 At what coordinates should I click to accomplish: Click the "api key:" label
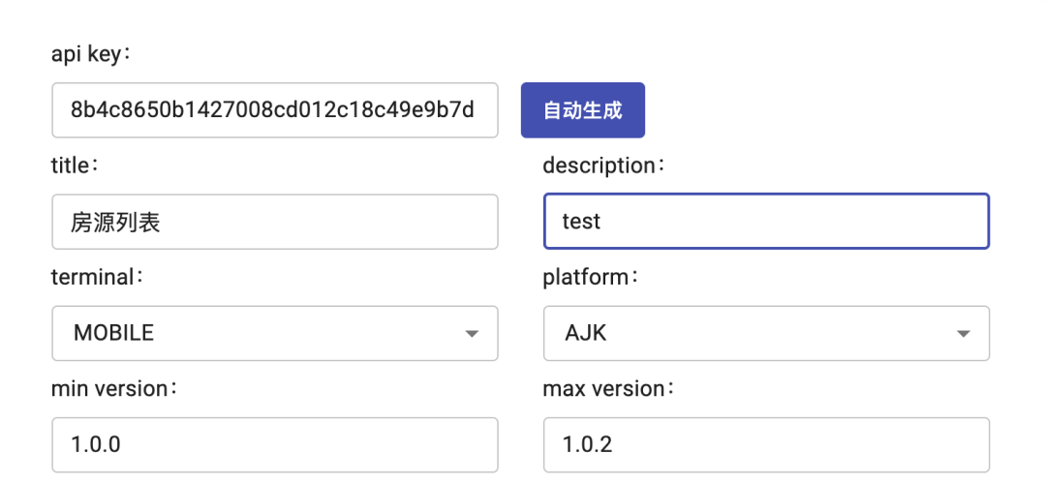point(91,54)
